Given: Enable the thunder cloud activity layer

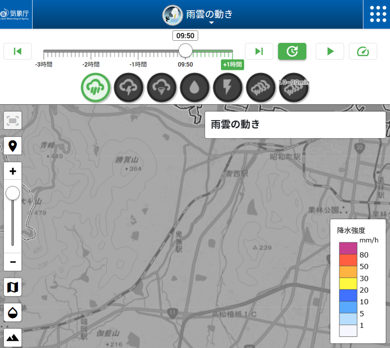Looking at the screenshot, I should pyautogui.click(x=128, y=88).
